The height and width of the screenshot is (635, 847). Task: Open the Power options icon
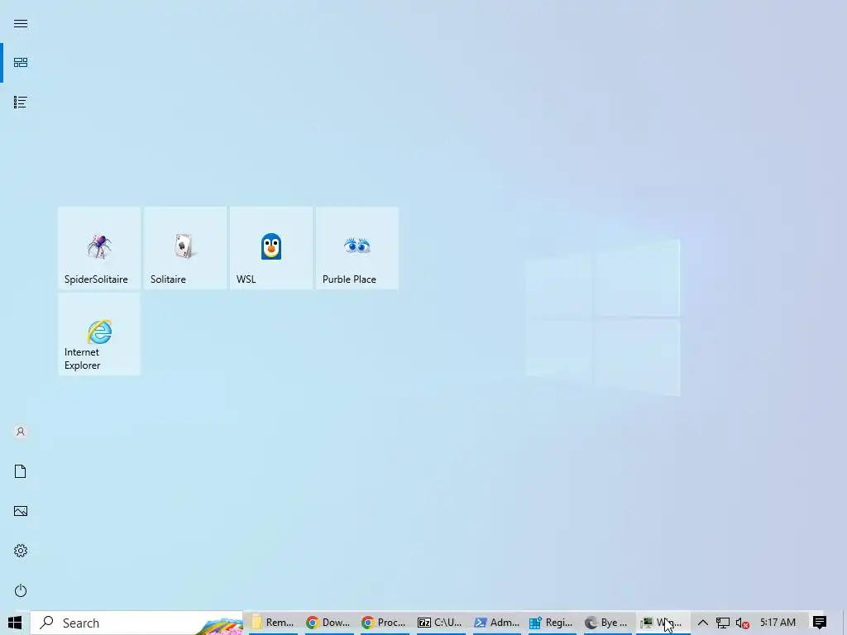pyautogui.click(x=21, y=590)
